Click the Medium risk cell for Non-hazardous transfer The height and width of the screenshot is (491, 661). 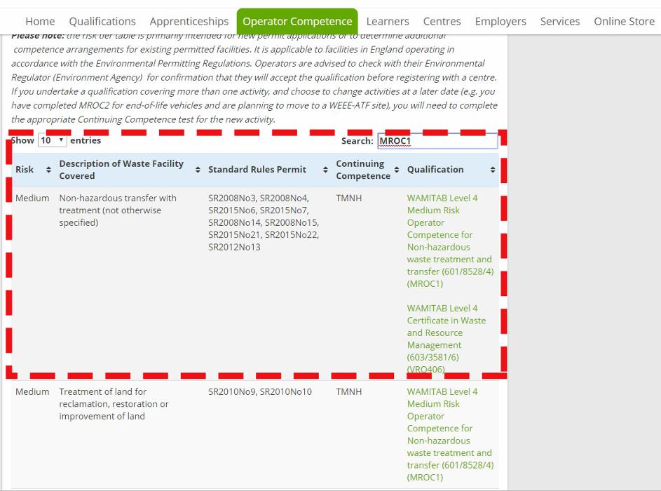[x=32, y=198]
